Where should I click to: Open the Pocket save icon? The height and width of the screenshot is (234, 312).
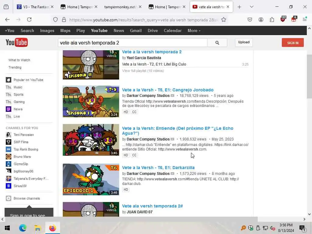250,19
